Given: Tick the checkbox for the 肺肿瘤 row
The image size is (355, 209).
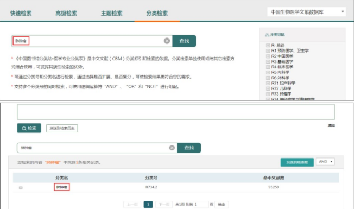Looking at the screenshot, I should pyautogui.click(x=21, y=187).
